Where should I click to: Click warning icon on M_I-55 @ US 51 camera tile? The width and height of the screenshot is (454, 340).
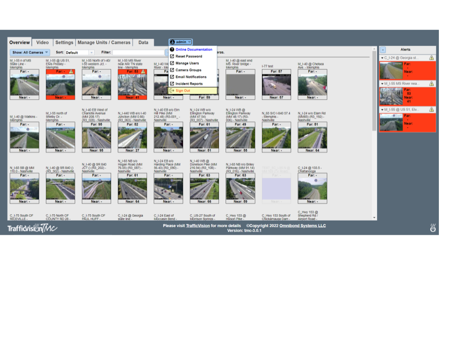coord(71,71)
